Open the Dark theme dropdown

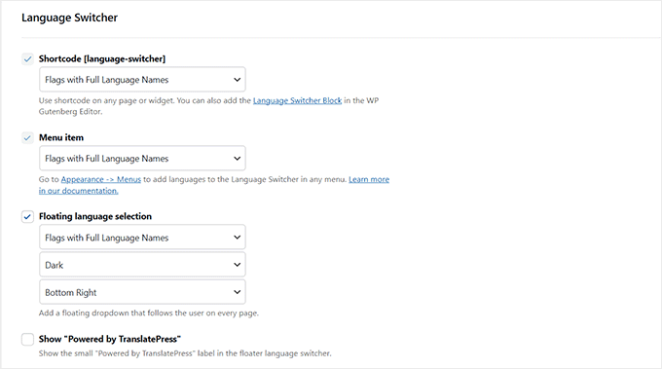click(x=142, y=265)
